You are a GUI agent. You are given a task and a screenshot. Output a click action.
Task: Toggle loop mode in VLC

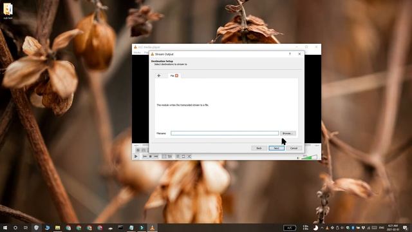click(183, 157)
